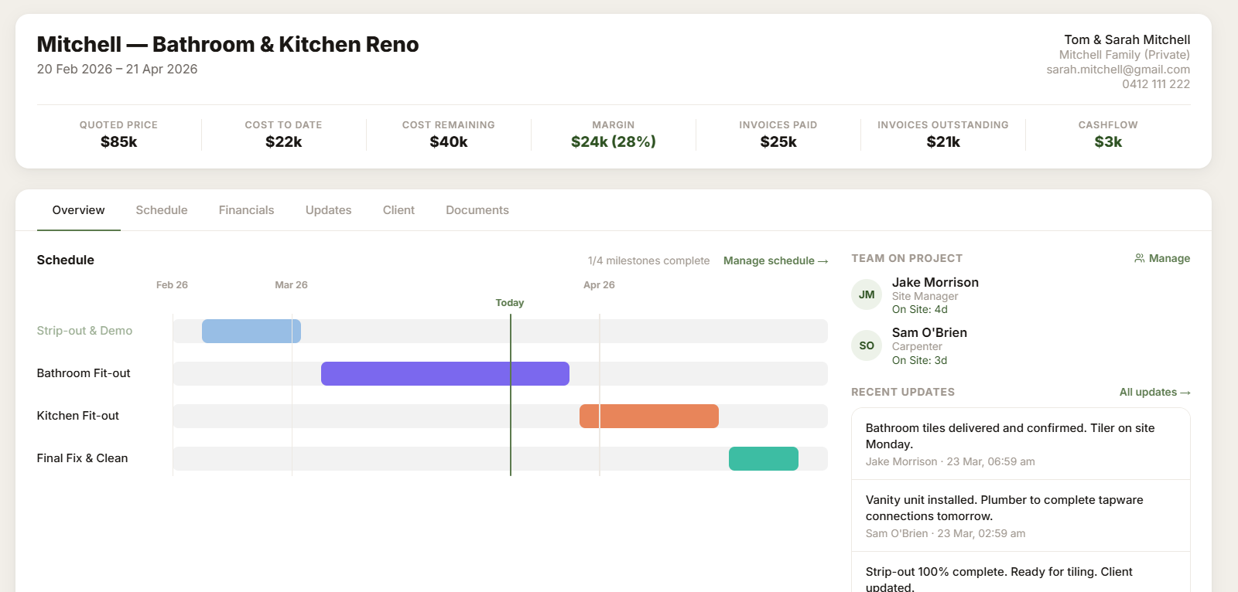Image resolution: width=1238 pixels, height=592 pixels.
Task: Open the Financials tab
Action: (246, 210)
